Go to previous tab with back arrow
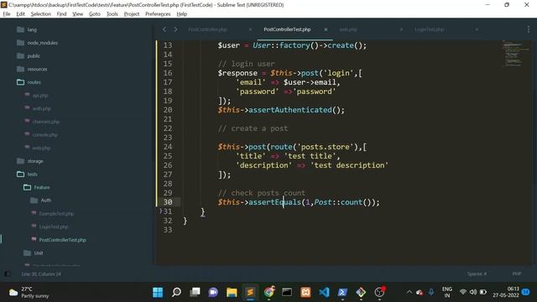This screenshot has width=537, height=302. pos(164,29)
